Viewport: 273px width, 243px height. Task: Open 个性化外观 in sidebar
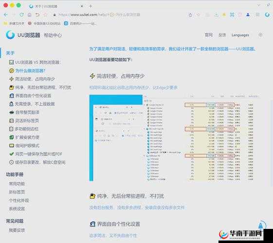pyautogui.click(x=19, y=200)
